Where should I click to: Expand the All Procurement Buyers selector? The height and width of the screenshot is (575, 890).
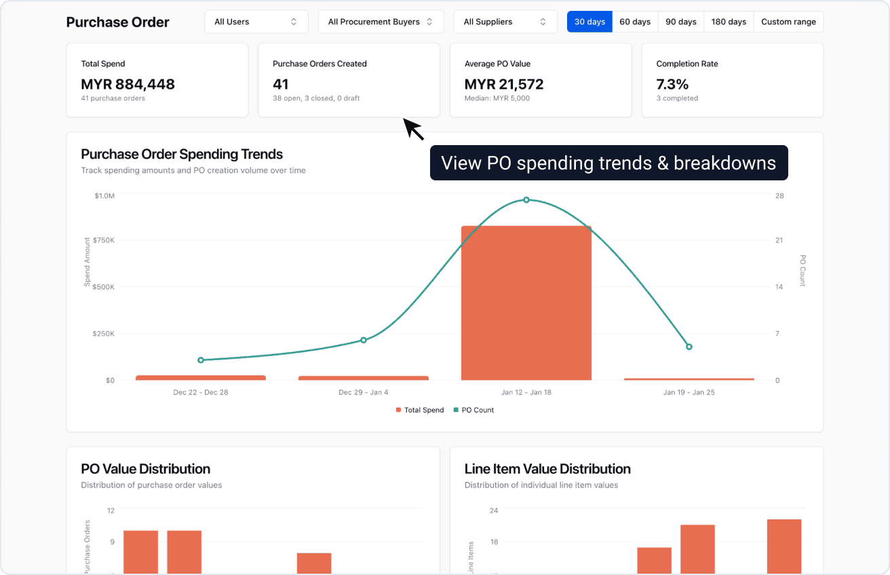point(381,21)
